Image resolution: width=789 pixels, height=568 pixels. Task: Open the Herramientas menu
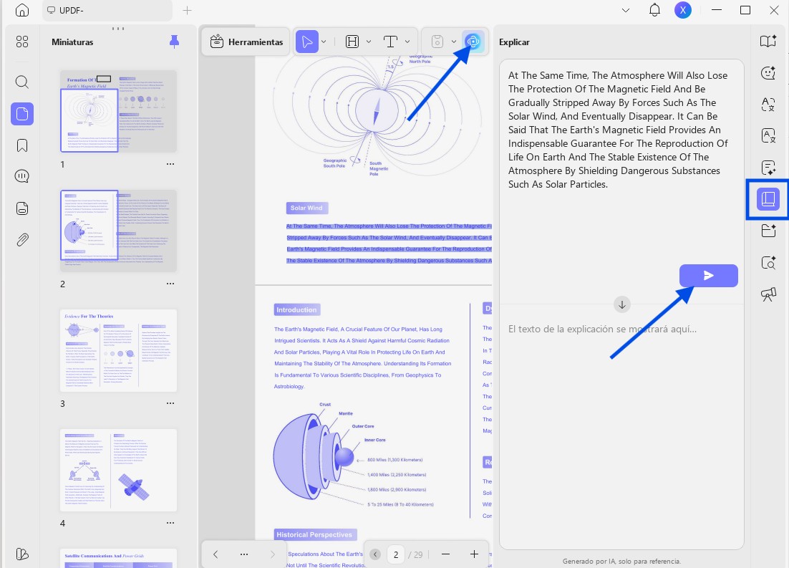(246, 42)
